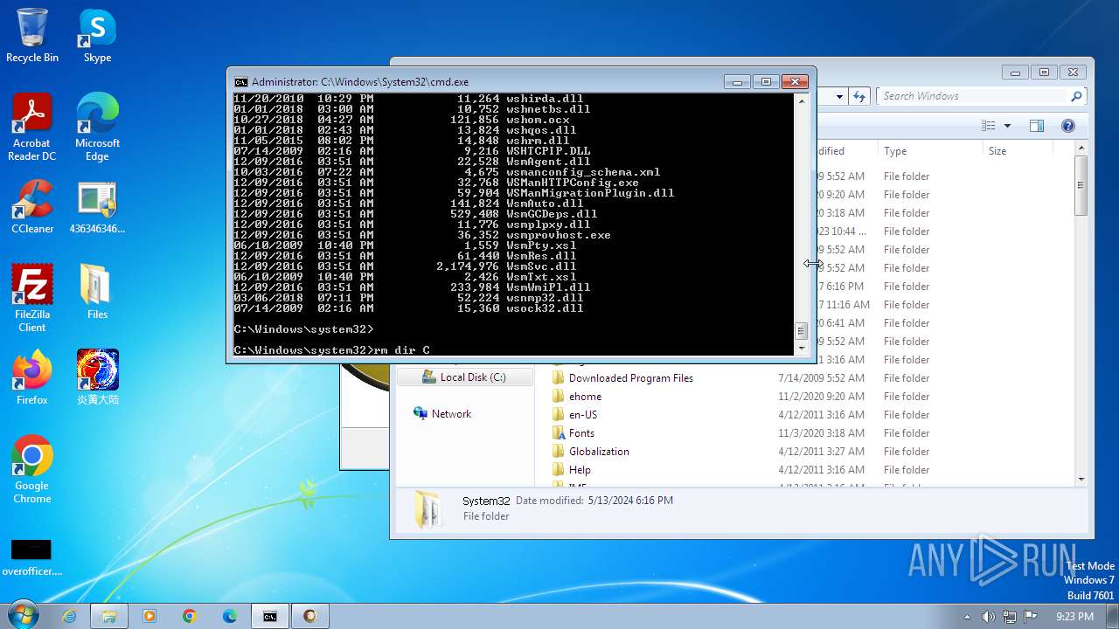Image resolution: width=1119 pixels, height=629 pixels.
Task: Launch Microsoft Edge desktop shortcut
Action: 97,128
